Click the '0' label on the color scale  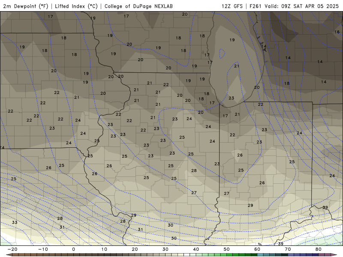click(x=73, y=249)
